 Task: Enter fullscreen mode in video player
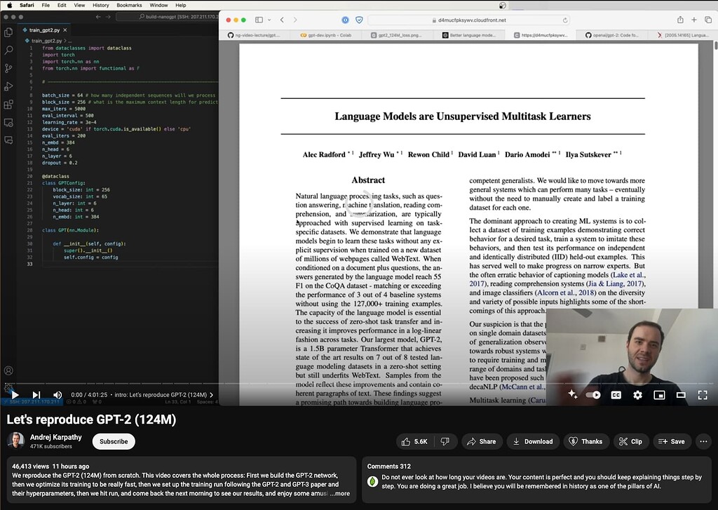point(702,395)
